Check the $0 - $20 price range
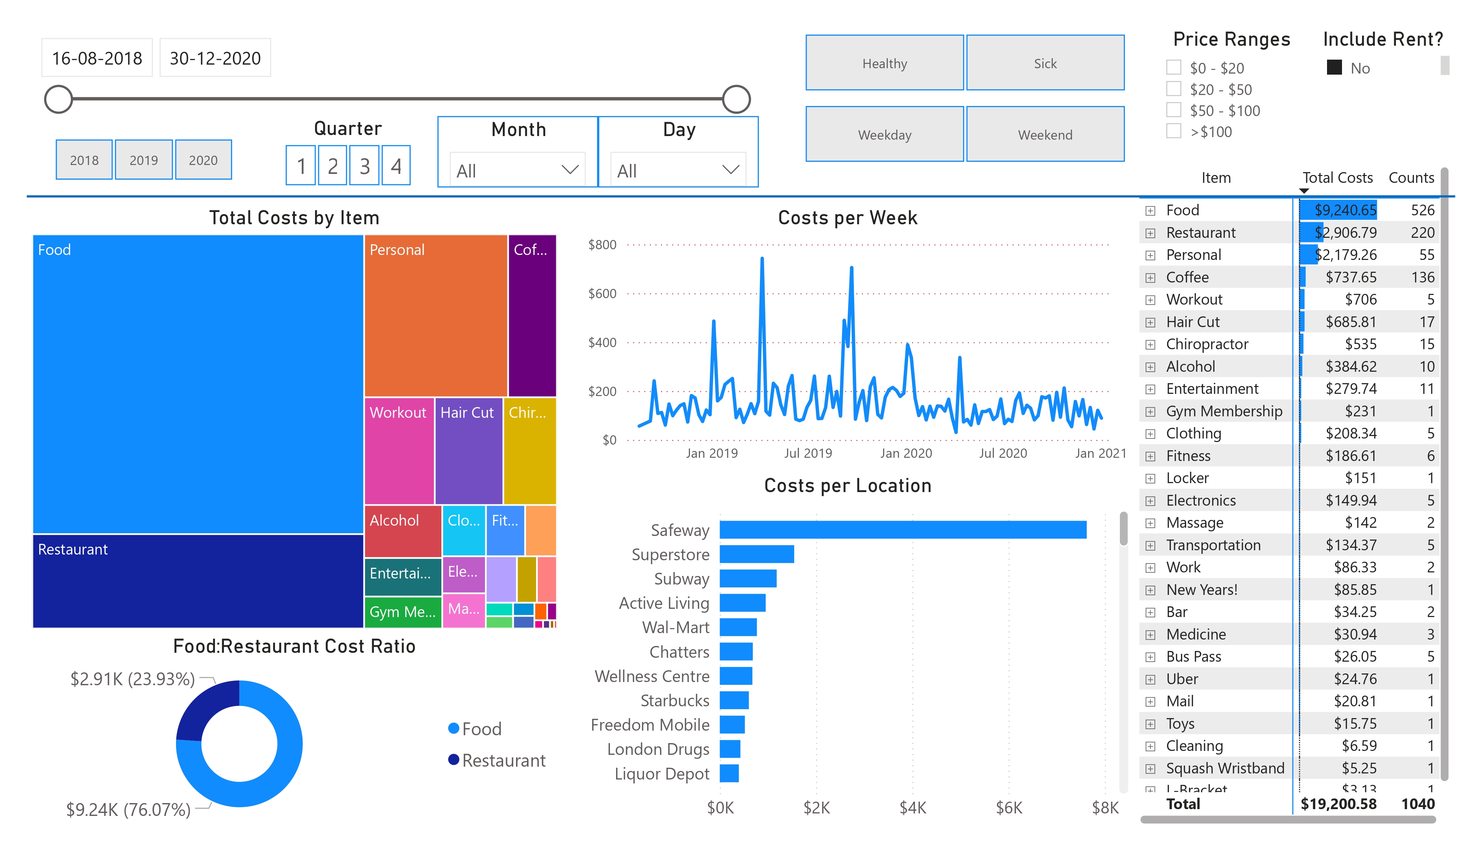Viewport: 1482px width, 857px height. pyautogui.click(x=1174, y=67)
